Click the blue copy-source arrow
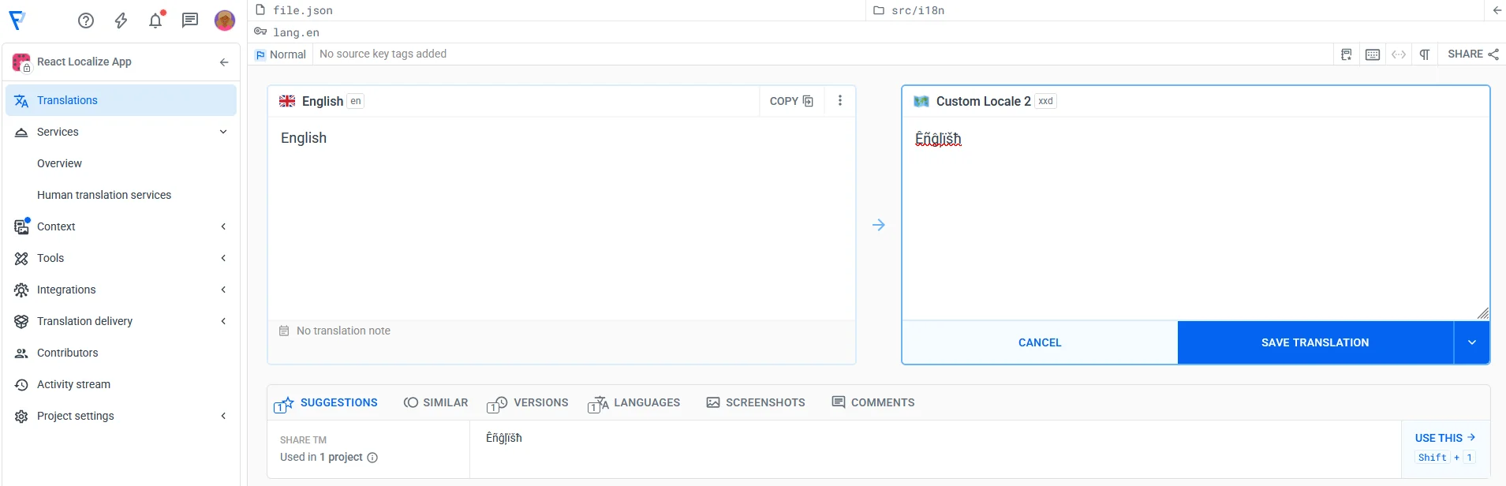Screen dimensions: 1506x486 pyautogui.click(x=879, y=225)
